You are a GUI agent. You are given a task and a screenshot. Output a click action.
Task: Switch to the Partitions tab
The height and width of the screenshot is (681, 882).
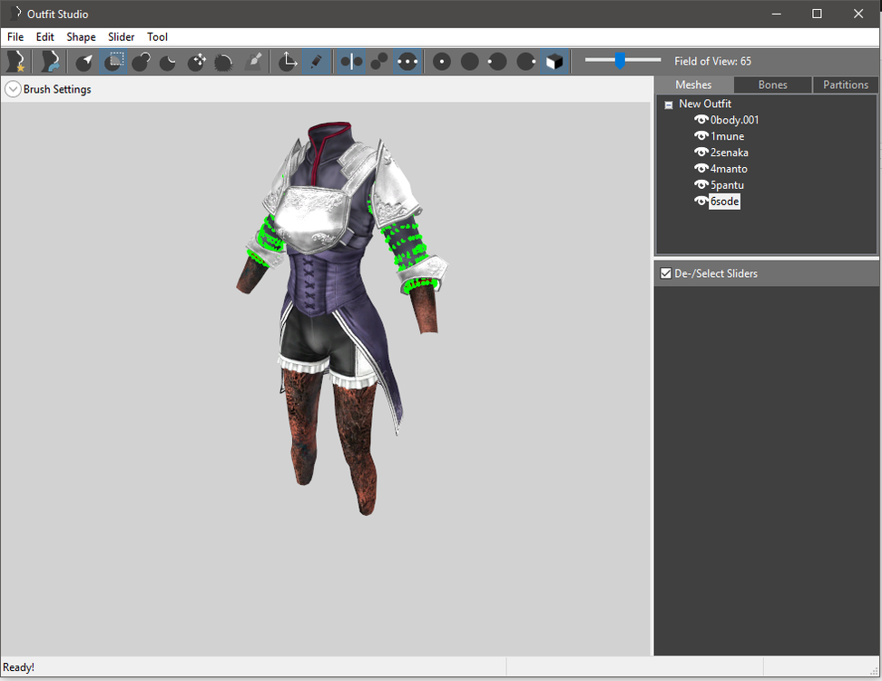pos(846,85)
